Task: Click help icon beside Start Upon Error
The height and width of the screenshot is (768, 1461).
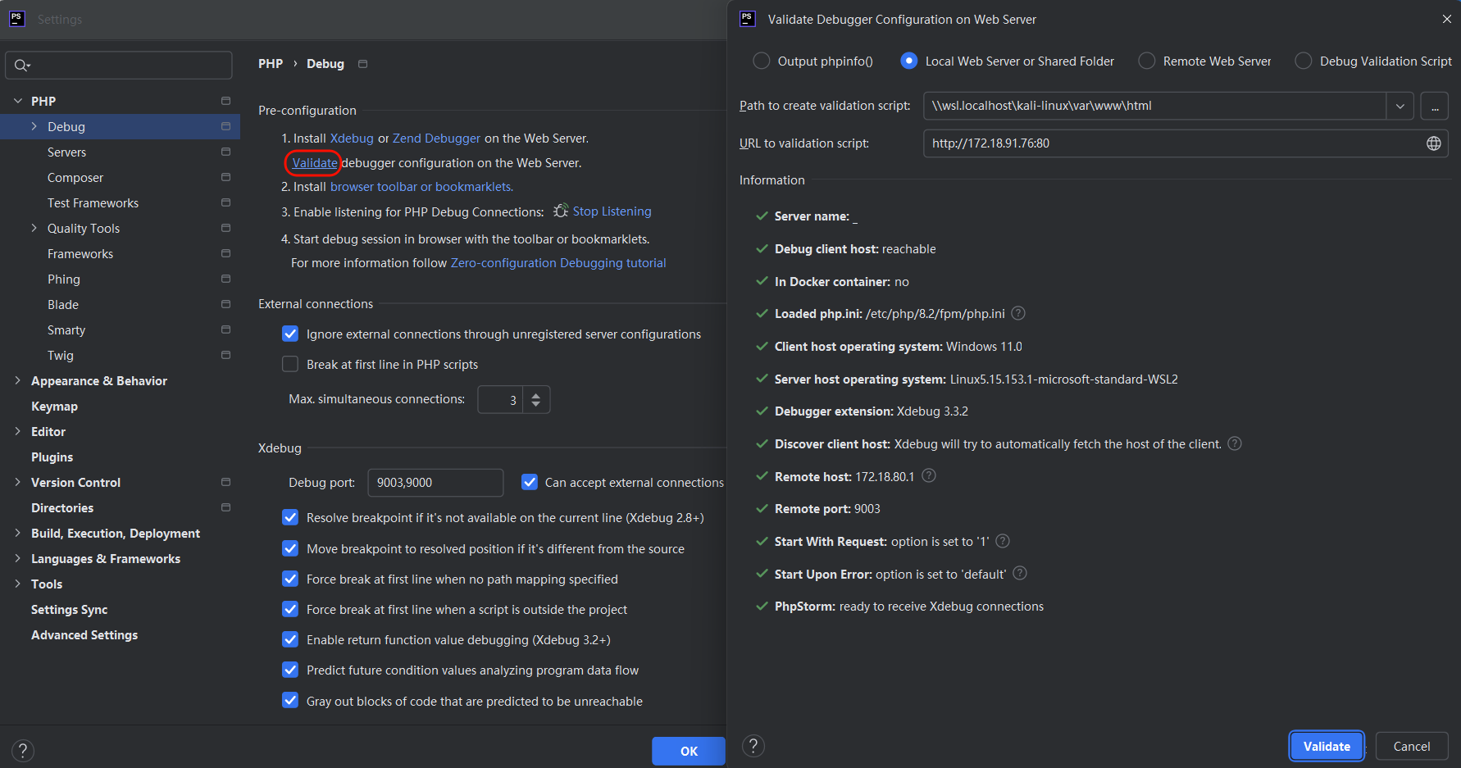Action: point(1020,573)
